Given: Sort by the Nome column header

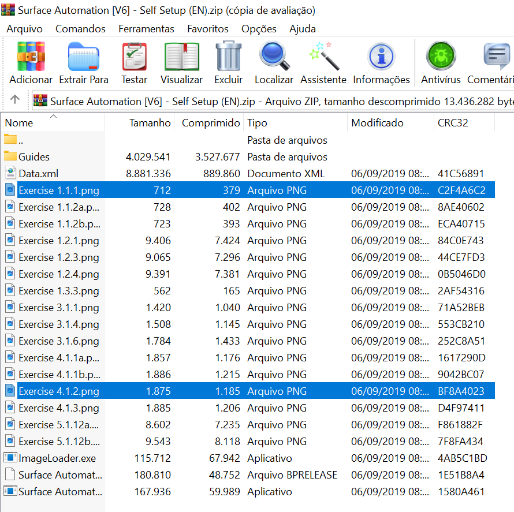Looking at the screenshot, I should tap(19, 123).
